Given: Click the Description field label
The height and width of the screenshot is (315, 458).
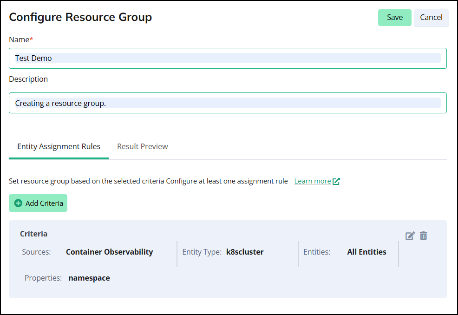Looking at the screenshot, I should click(x=28, y=79).
